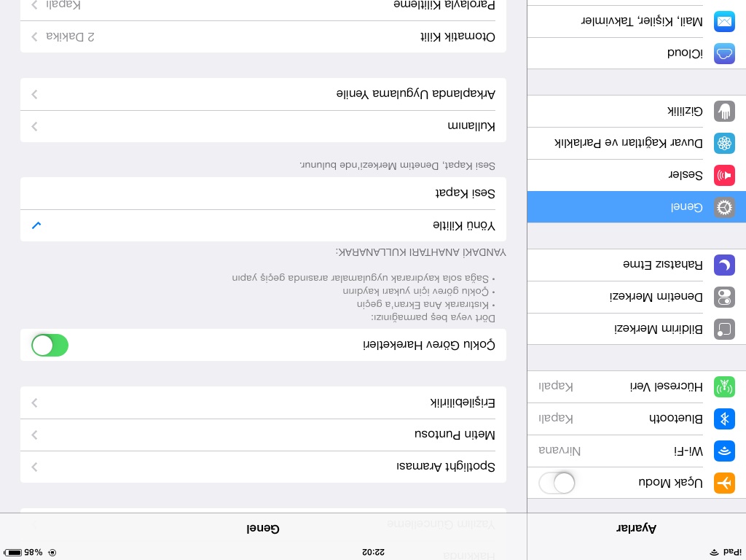Open the Wi-Fi row showing Nirvana

pos(637,451)
